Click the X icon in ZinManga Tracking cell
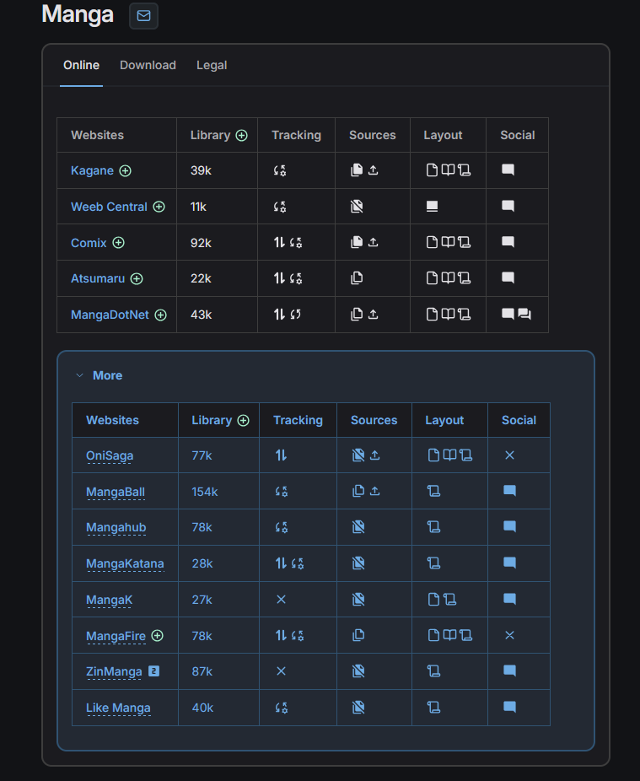 coord(281,671)
